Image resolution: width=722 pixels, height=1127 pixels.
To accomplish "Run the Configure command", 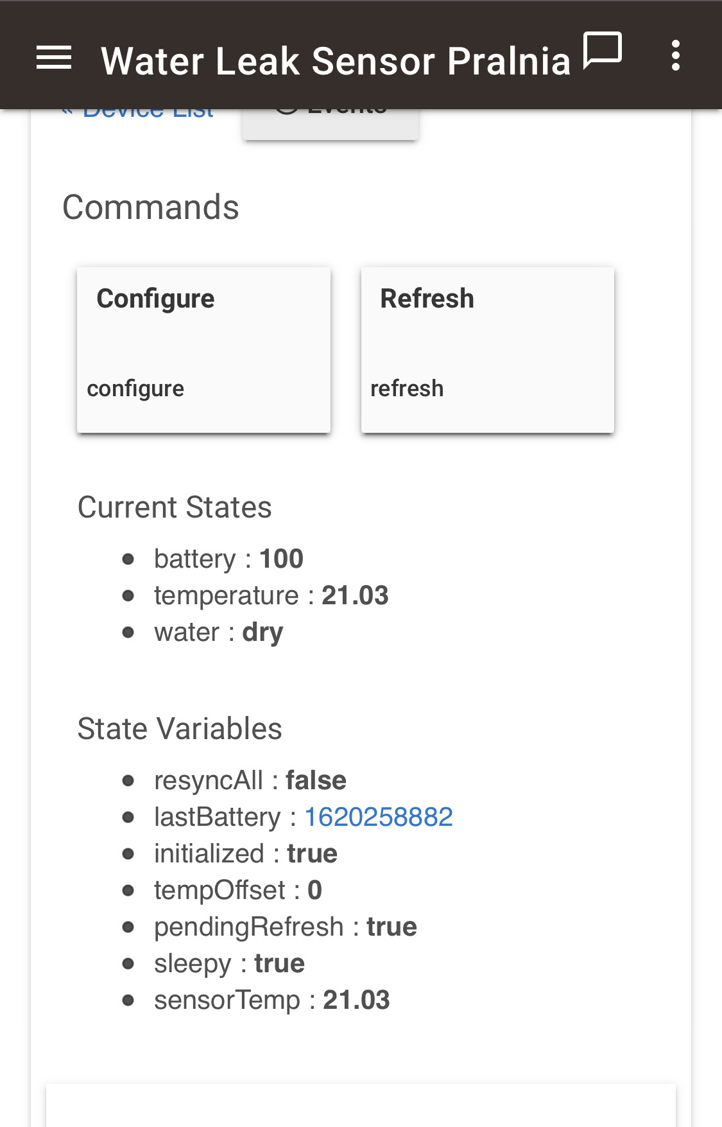I will pos(203,350).
